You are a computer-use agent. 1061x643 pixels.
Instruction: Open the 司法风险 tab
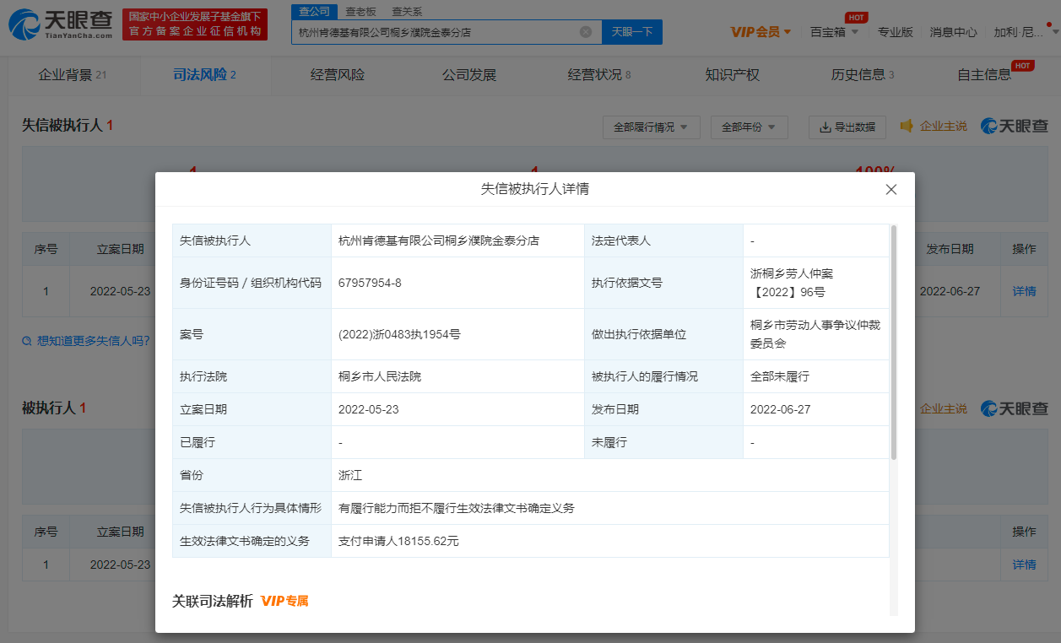(x=204, y=75)
